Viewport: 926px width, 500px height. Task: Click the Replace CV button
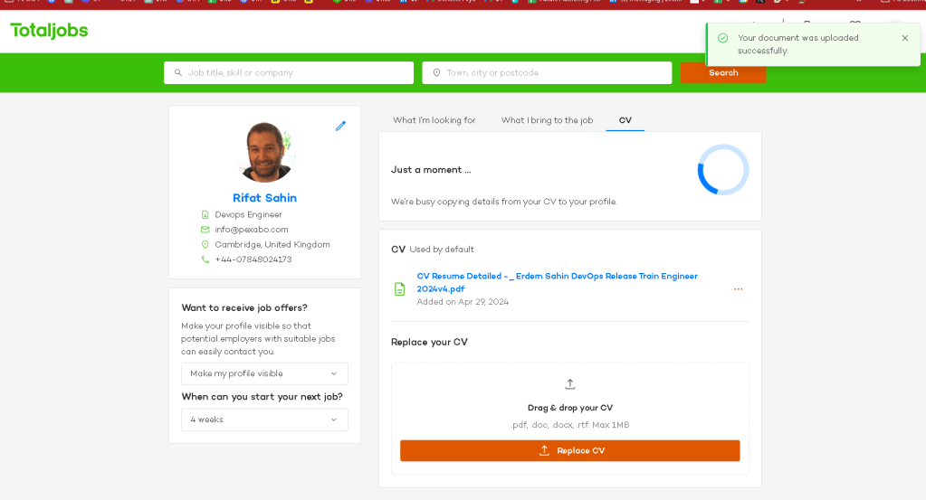coord(570,450)
